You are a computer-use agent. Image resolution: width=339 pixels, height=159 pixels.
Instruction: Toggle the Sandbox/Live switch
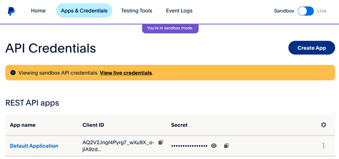(306, 11)
